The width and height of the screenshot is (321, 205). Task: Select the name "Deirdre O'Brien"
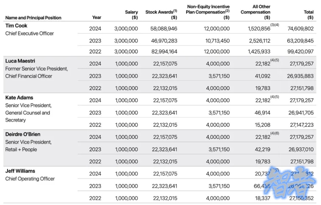coord(23,134)
